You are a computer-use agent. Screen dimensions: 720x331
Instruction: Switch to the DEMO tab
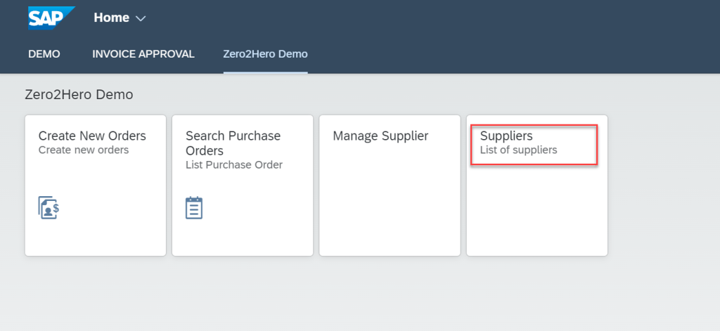(44, 54)
